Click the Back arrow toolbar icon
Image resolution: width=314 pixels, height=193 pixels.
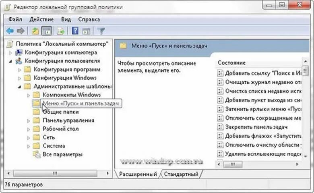click(10, 31)
